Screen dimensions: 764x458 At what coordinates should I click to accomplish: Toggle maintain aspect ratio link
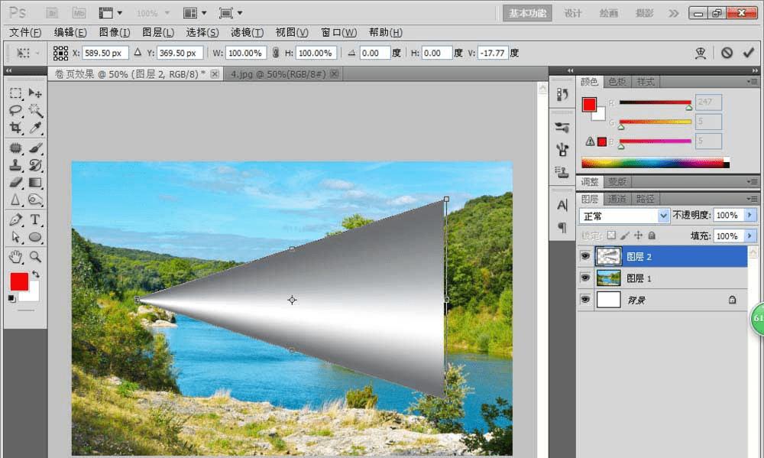click(x=276, y=53)
